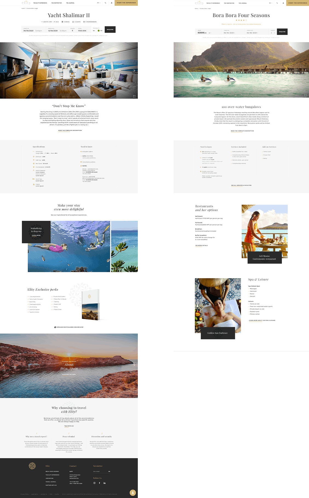Go to next yacht interior photo

(134, 70)
